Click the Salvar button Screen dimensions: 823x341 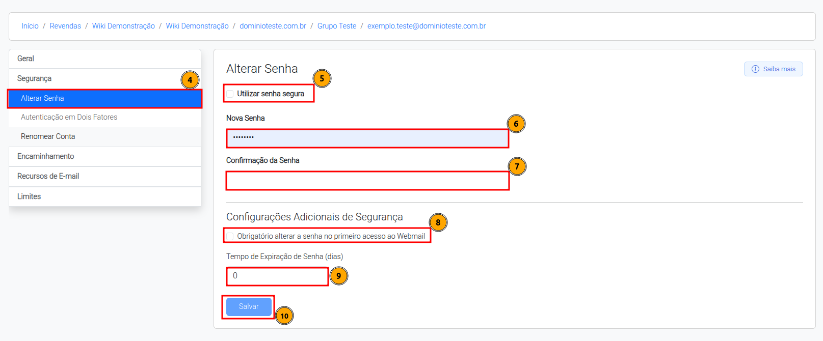click(249, 306)
